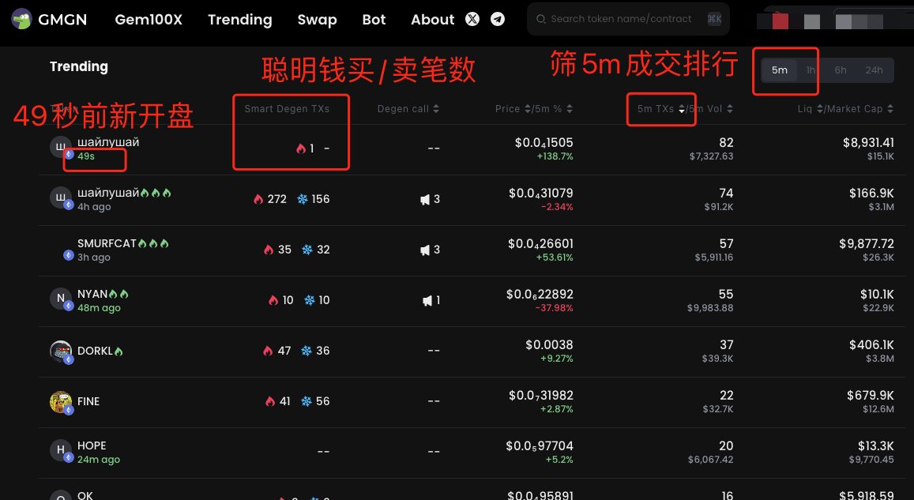Click $679.9K liquidity value
Viewport: 914px width, 500px height.
871,396
